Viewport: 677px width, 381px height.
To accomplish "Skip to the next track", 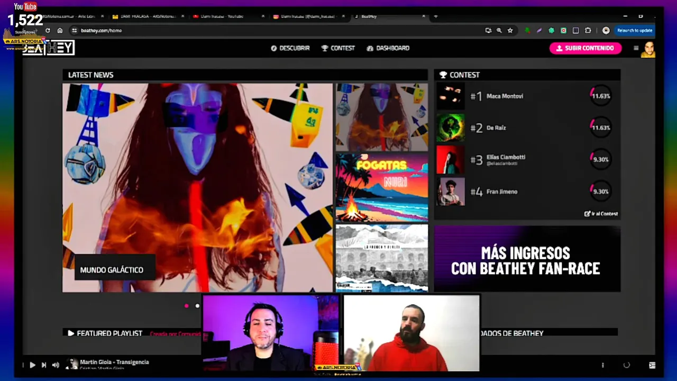I will click(x=44, y=365).
